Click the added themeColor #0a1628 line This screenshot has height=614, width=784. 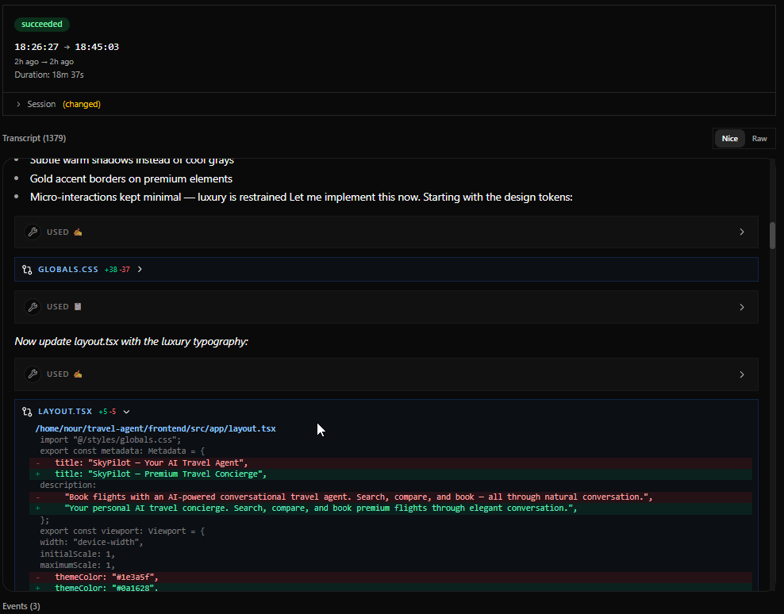(390, 588)
